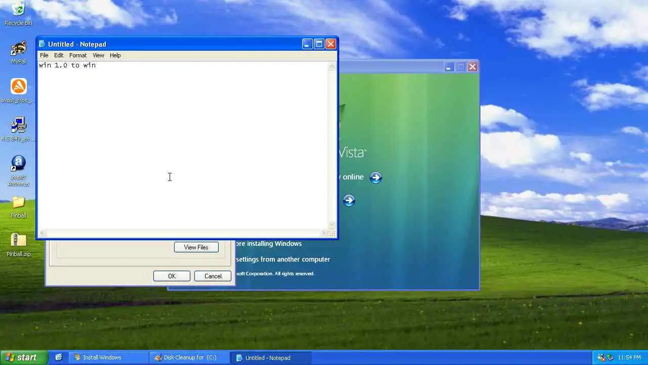Click the Start button

coord(24,357)
